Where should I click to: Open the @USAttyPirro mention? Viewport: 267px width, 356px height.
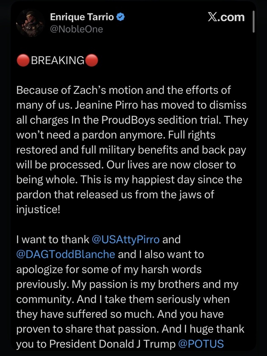pyautogui.click(x=126, y=239)
